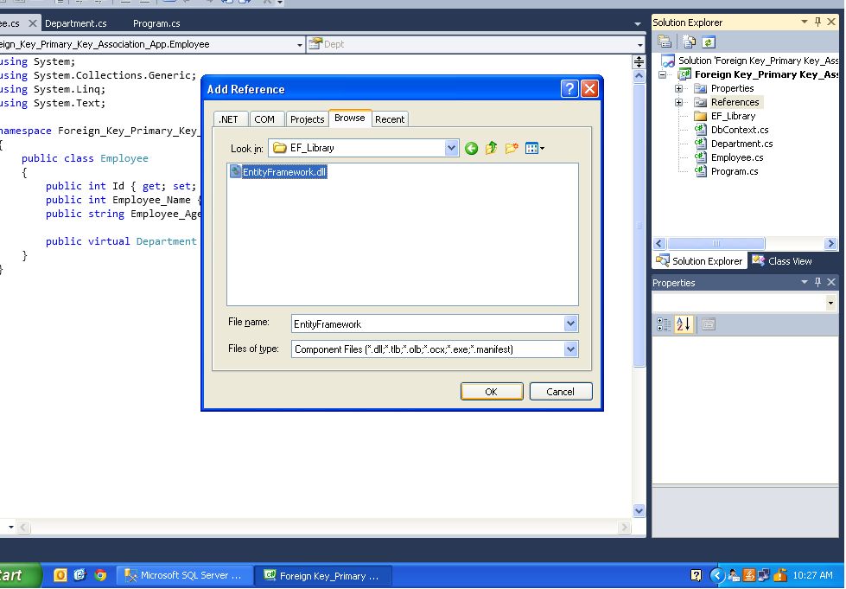
Task: Open the class navigation dropdown in the editor
Action: (x=300, y=45)
